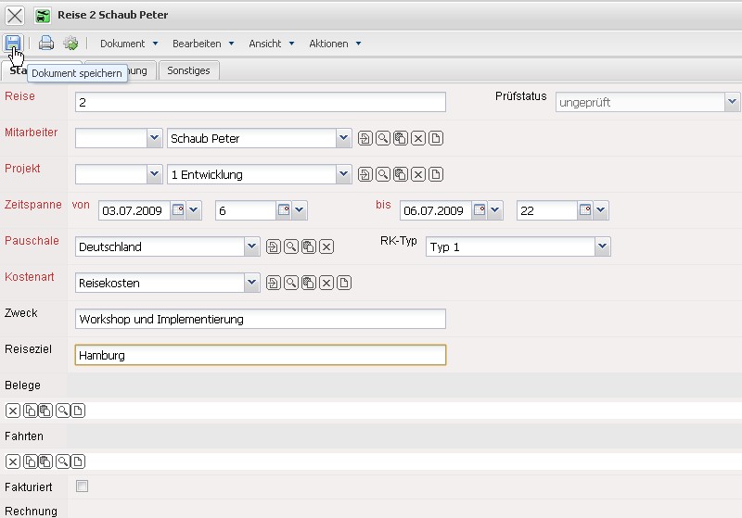Image resolution: width=742 pixels, height=518 pixels.
Task: Click the search icon in Mitarbeiter row
Action: (383, 139)
